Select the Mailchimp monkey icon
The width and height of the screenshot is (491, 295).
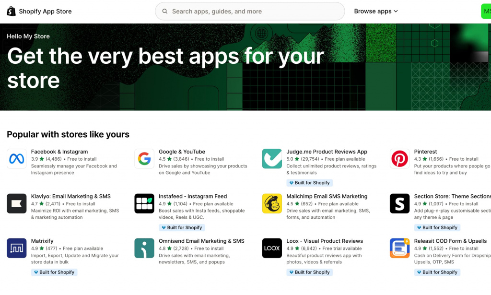click(272, 203)
